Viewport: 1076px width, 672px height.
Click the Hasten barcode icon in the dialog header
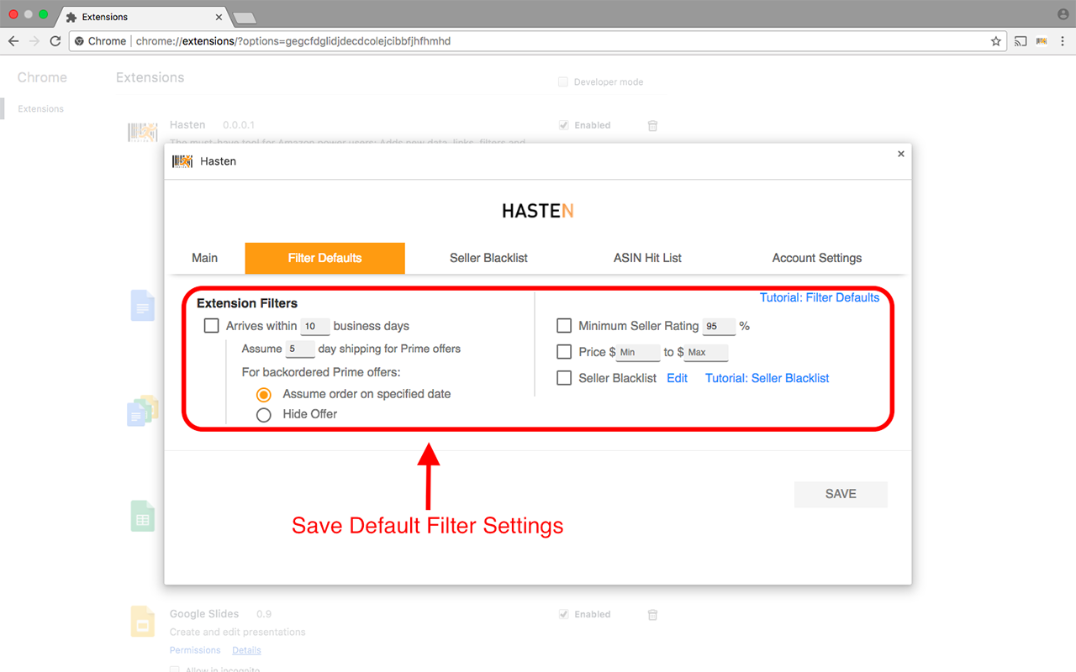(182, 161)
